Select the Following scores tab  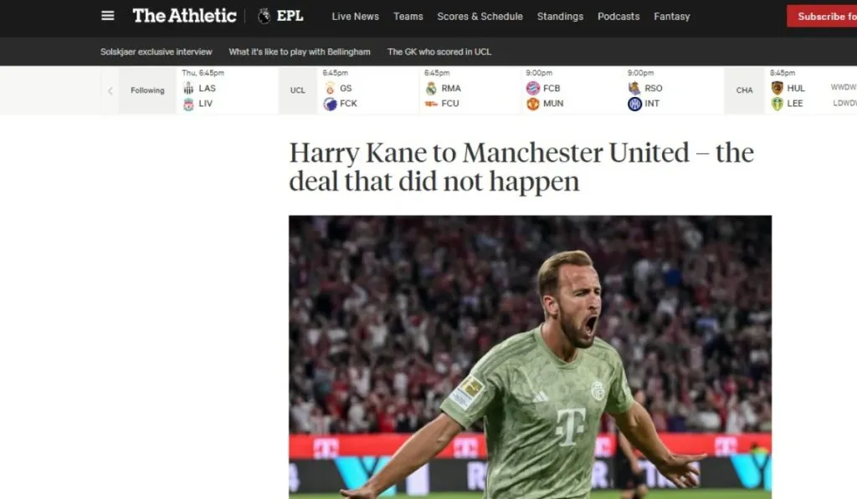click(147, 90)
